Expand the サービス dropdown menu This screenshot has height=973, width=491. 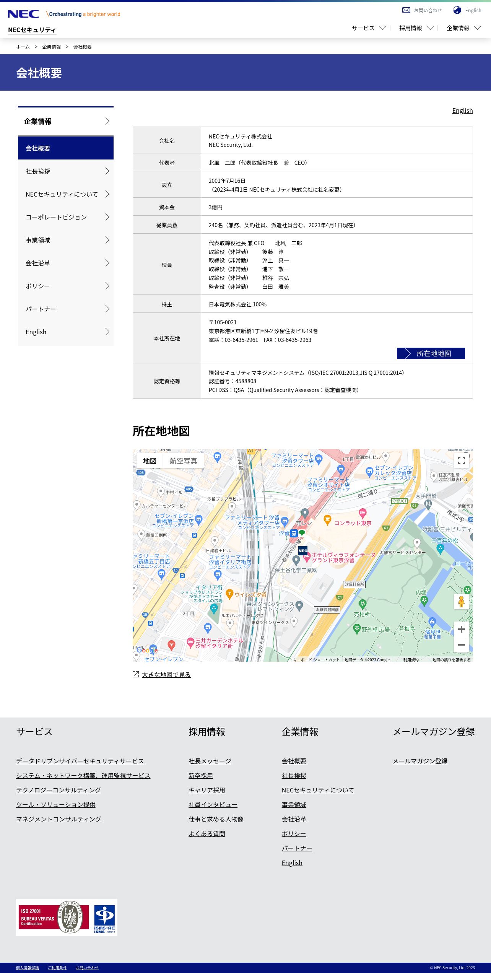click(x=369, y=28)
